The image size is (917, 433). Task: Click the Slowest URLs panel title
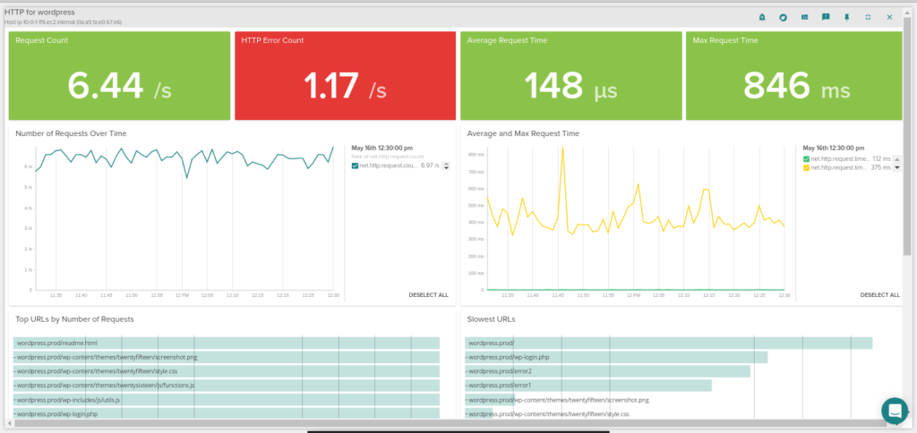tap(492, 319)
